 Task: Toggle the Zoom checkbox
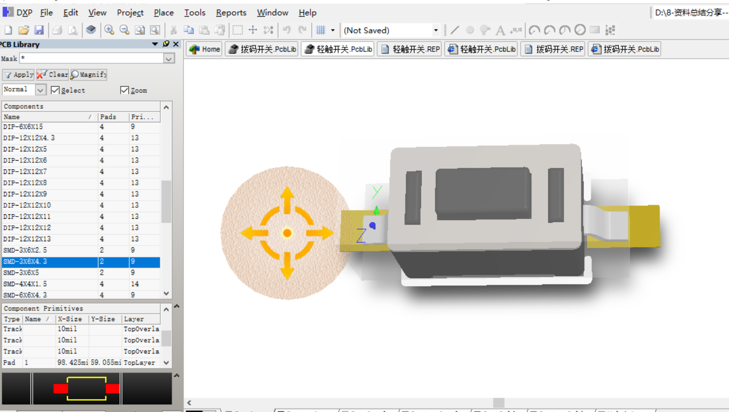(x=124, y=90)
